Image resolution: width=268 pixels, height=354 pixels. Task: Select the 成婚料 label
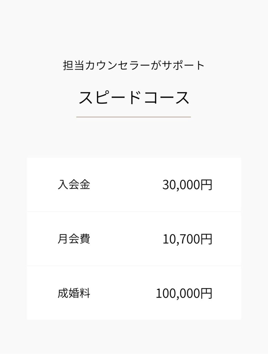pyautogui.click(x=74, y=293)
